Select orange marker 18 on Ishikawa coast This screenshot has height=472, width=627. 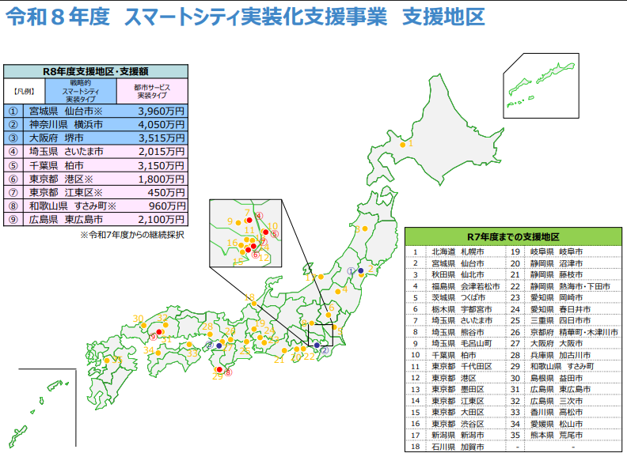[x=253, y=303]
